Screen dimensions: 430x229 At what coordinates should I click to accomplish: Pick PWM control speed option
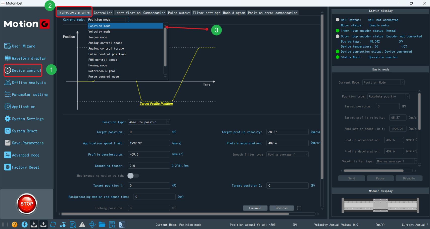(125, 60)
